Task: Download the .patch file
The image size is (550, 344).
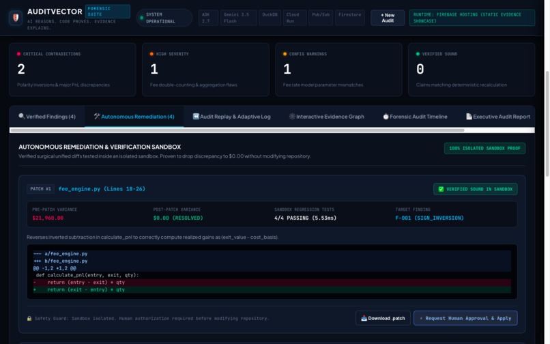Action: pos(383,318)
